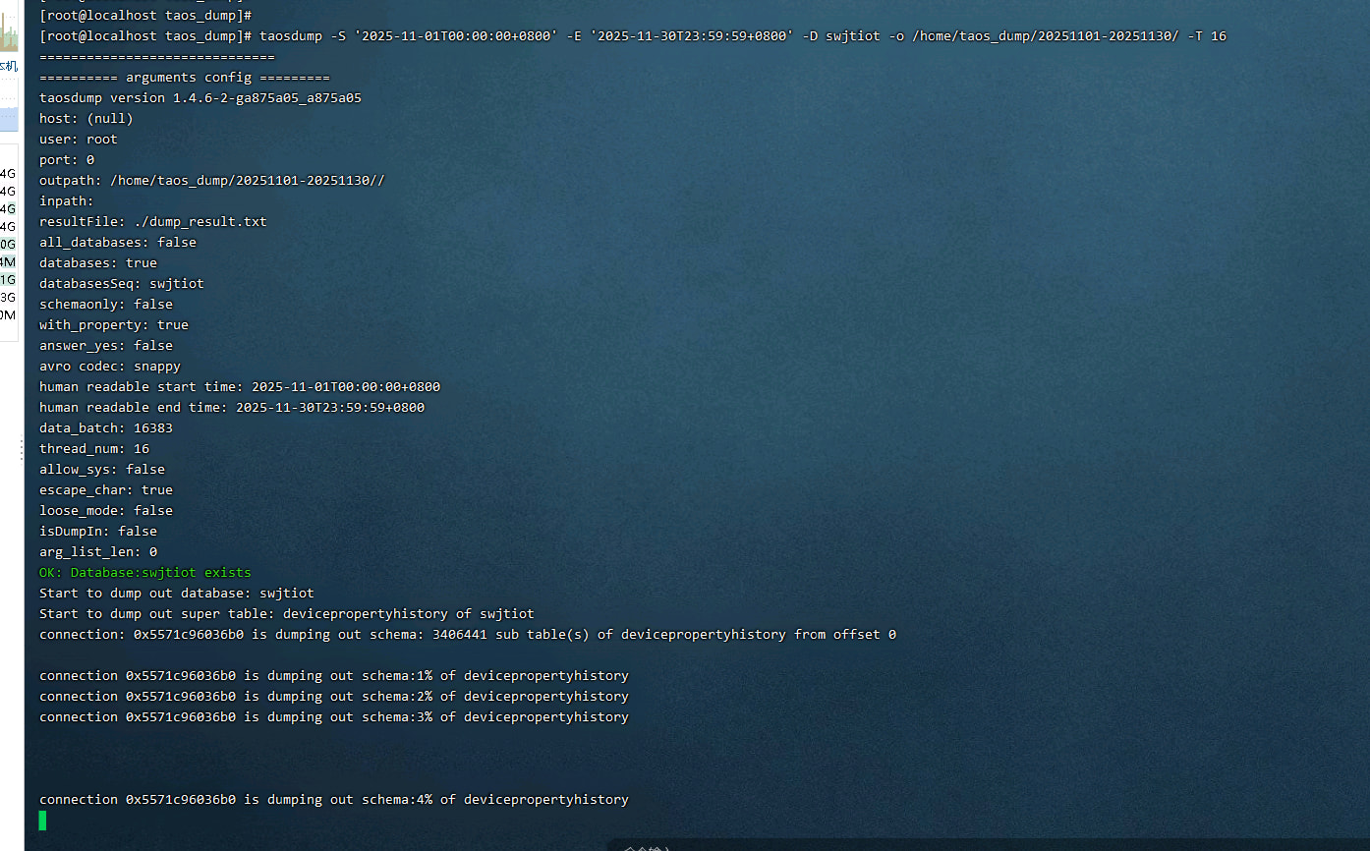This screenshot has height=851, width=1370.
Task: Click the '3406441 sub table(s)' connection line
Action: point(467,635)
